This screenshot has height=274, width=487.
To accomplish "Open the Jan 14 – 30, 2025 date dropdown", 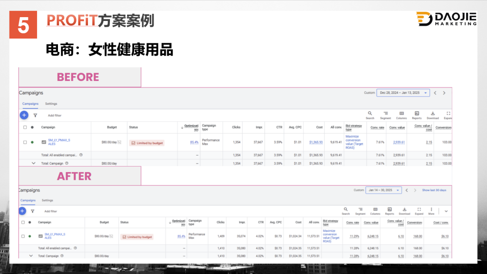I will (384, 190).
